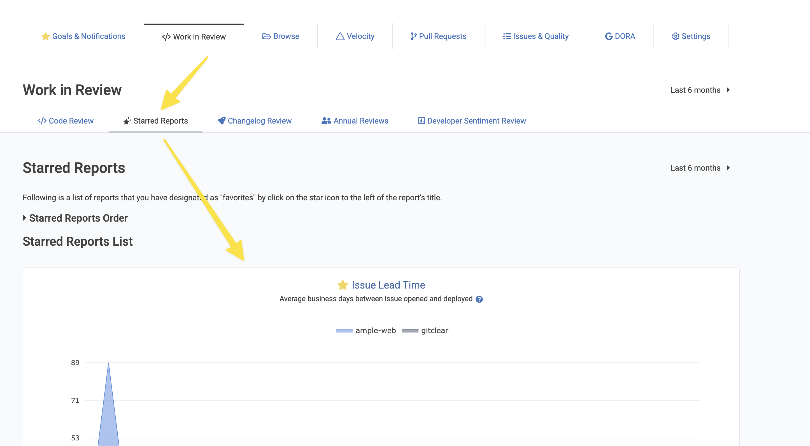This screenshot has width=810, height=446.
Task: Open the Annual Reviews sub-tab
Action: coord(355,121)
